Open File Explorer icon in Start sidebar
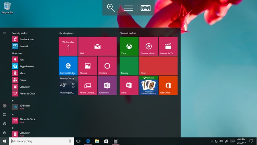The image size is (257, 145). pos(4,115)
